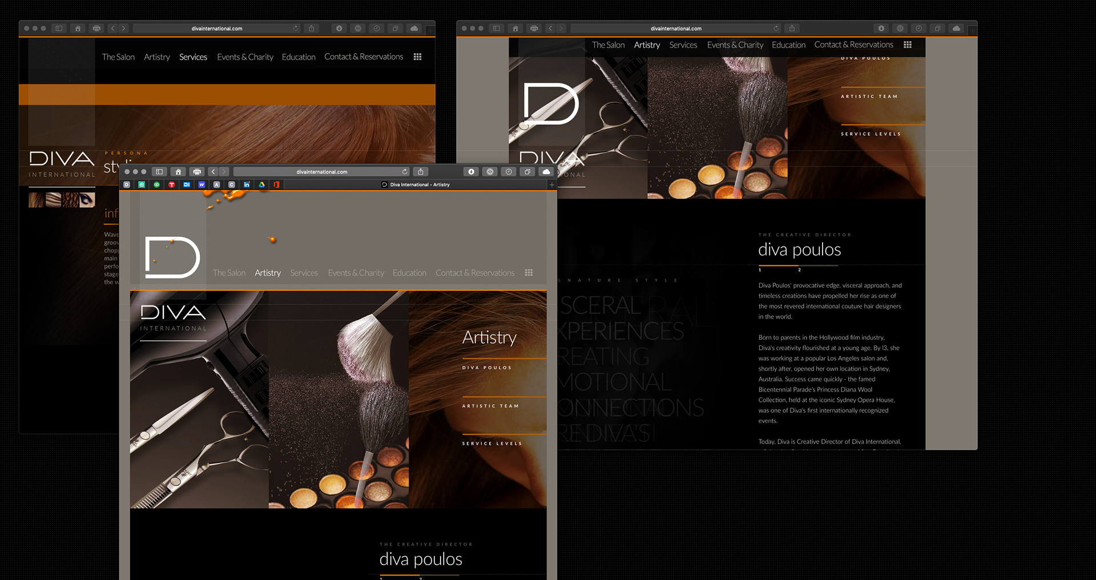This screenshot has height=580, width=1096.
Task: Reload page in front Safari window
Action: 405,172
